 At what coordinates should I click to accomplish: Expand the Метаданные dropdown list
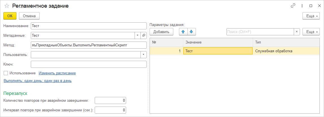137,35
